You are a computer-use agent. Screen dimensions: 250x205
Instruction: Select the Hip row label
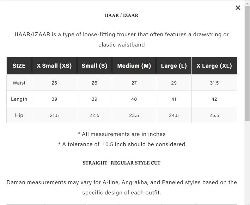click(19, 115)
